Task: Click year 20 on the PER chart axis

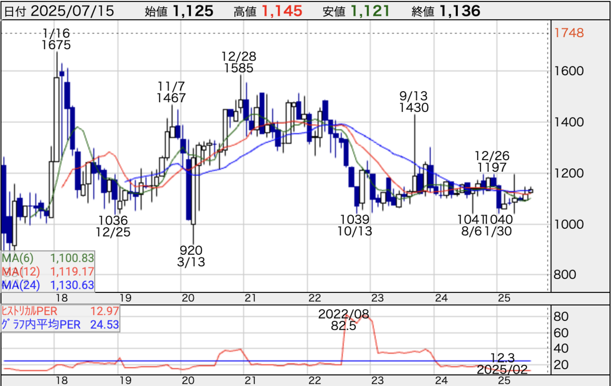Action: click(x=188, y=380)
